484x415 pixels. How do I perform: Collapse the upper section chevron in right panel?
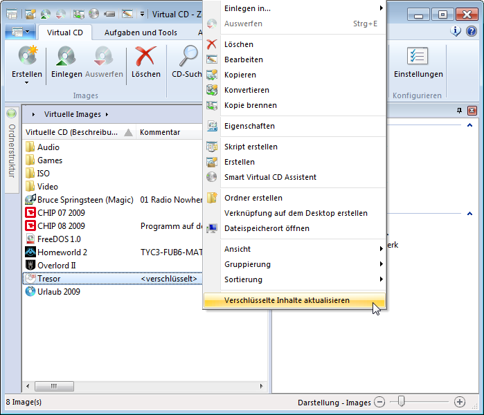point(469,125)
